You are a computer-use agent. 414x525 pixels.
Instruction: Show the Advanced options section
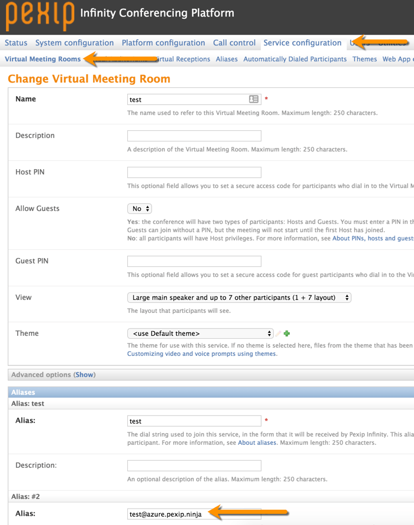[85, 375]
